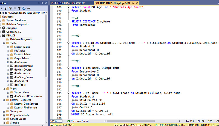Expand the Programmability folder
The image size is (219, 126).
point(4,115)
